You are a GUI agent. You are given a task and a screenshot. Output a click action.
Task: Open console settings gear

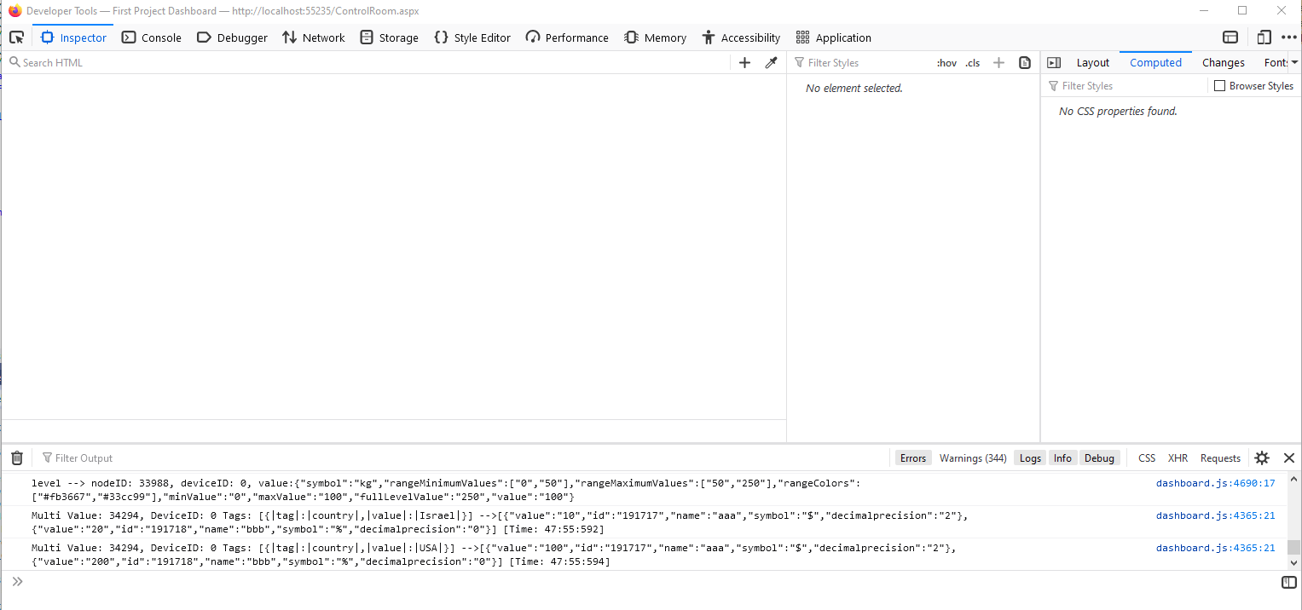click(1262, 457)
